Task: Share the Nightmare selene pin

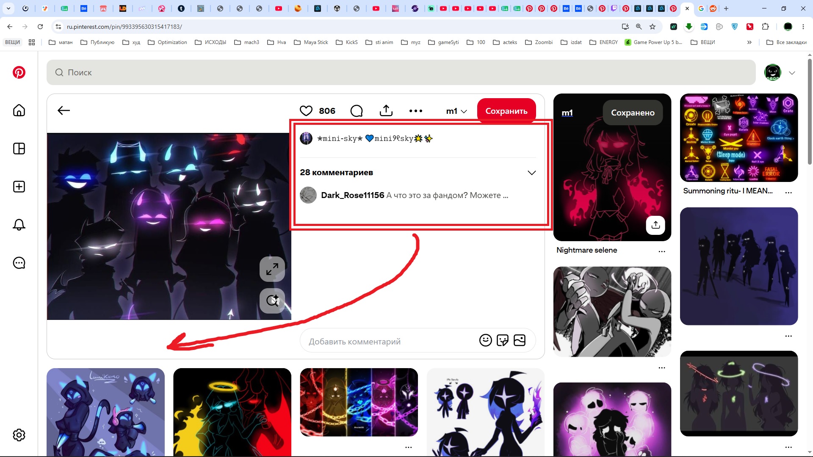Action: point(655,225)
